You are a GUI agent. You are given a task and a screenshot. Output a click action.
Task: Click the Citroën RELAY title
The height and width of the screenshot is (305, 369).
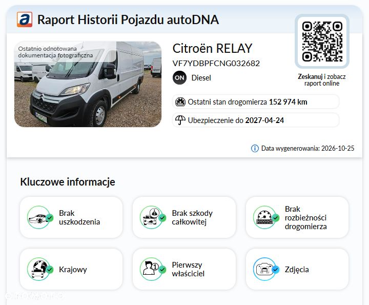click(212, 49)
